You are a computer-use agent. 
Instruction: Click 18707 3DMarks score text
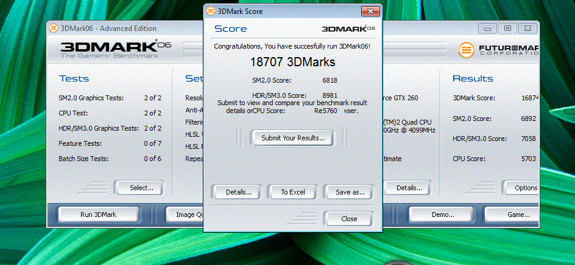coord(292,62)
